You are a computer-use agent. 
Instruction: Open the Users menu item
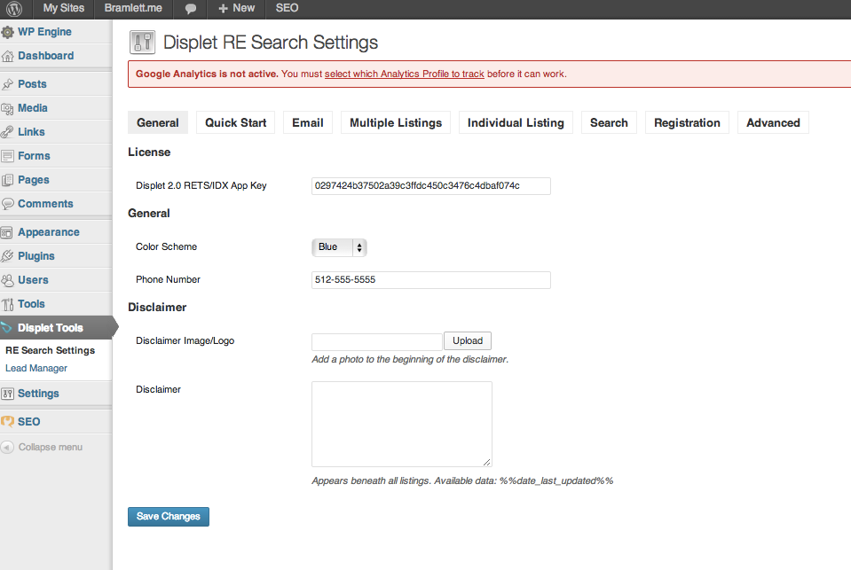pos(56,280)
